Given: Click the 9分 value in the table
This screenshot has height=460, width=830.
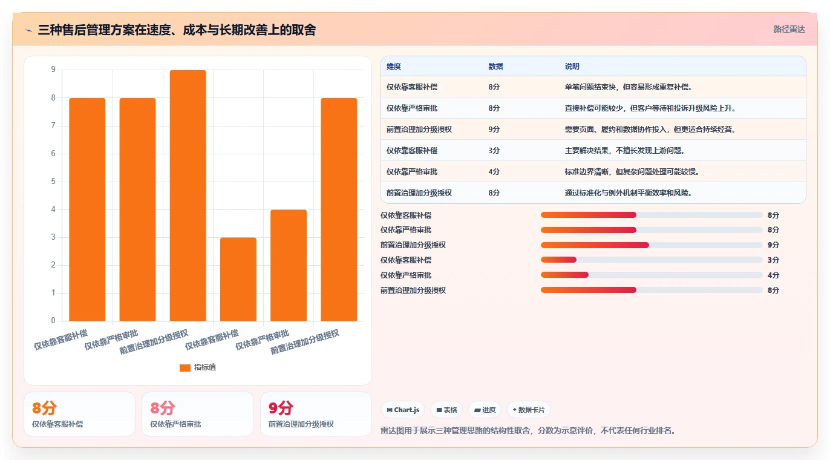Looking at the screenshot, I should click(x=494, y=130).
